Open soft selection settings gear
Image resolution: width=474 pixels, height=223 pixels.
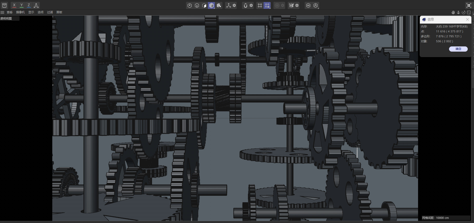[x=283, y=5]
